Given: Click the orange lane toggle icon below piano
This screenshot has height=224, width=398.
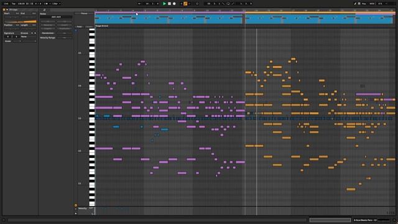Looking at the screenshot, I should point(76,205).
